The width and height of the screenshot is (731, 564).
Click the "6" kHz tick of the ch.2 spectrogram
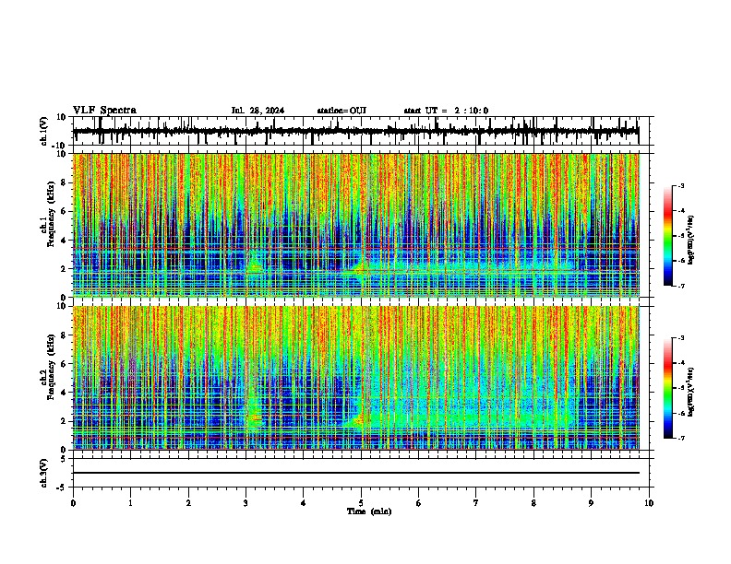click(x=65, y=364)
